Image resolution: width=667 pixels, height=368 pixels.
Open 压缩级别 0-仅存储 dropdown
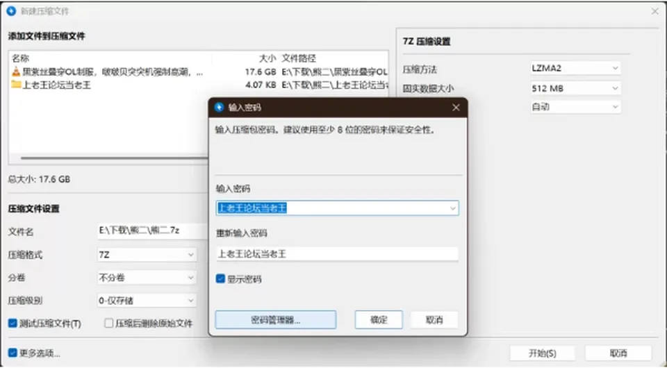(147, 301)
